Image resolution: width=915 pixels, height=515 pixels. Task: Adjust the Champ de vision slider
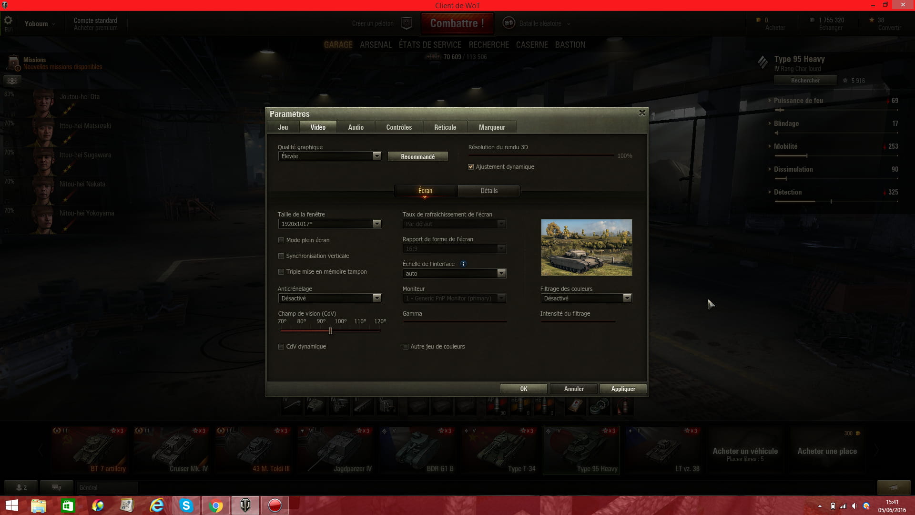pyautogui.click(x=330, y=331)
